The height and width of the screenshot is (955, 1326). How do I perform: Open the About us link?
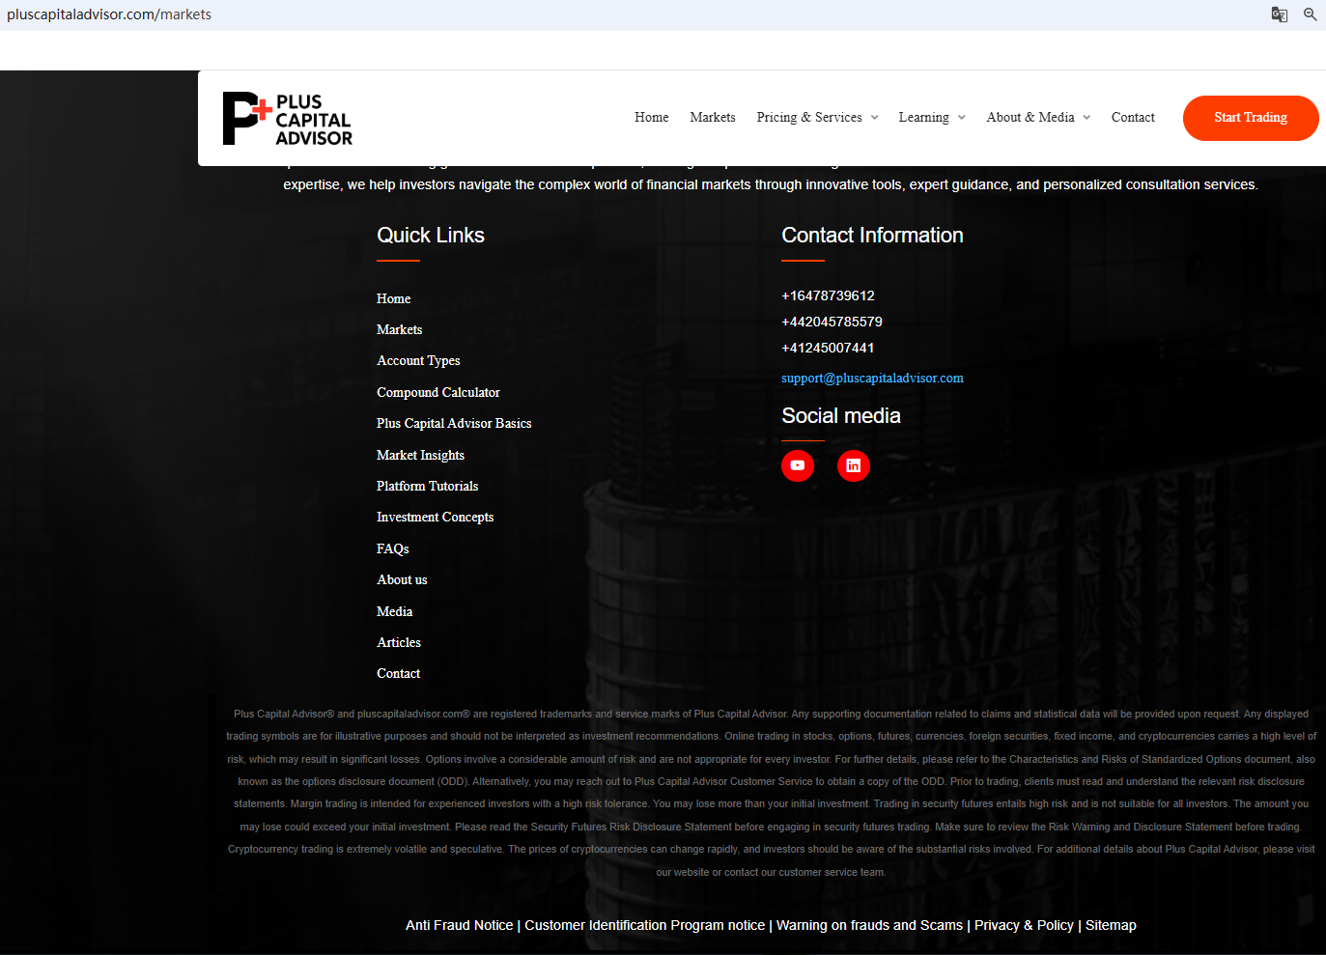pos(402,579)
